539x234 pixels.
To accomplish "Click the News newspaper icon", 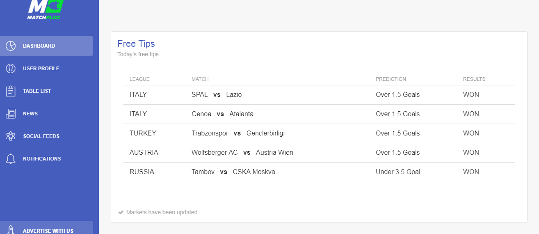I will tap(11, 114).
